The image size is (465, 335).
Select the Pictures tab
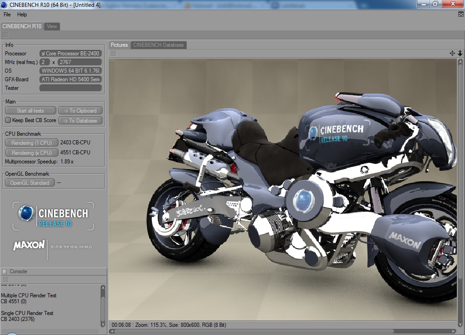point(119,45)
